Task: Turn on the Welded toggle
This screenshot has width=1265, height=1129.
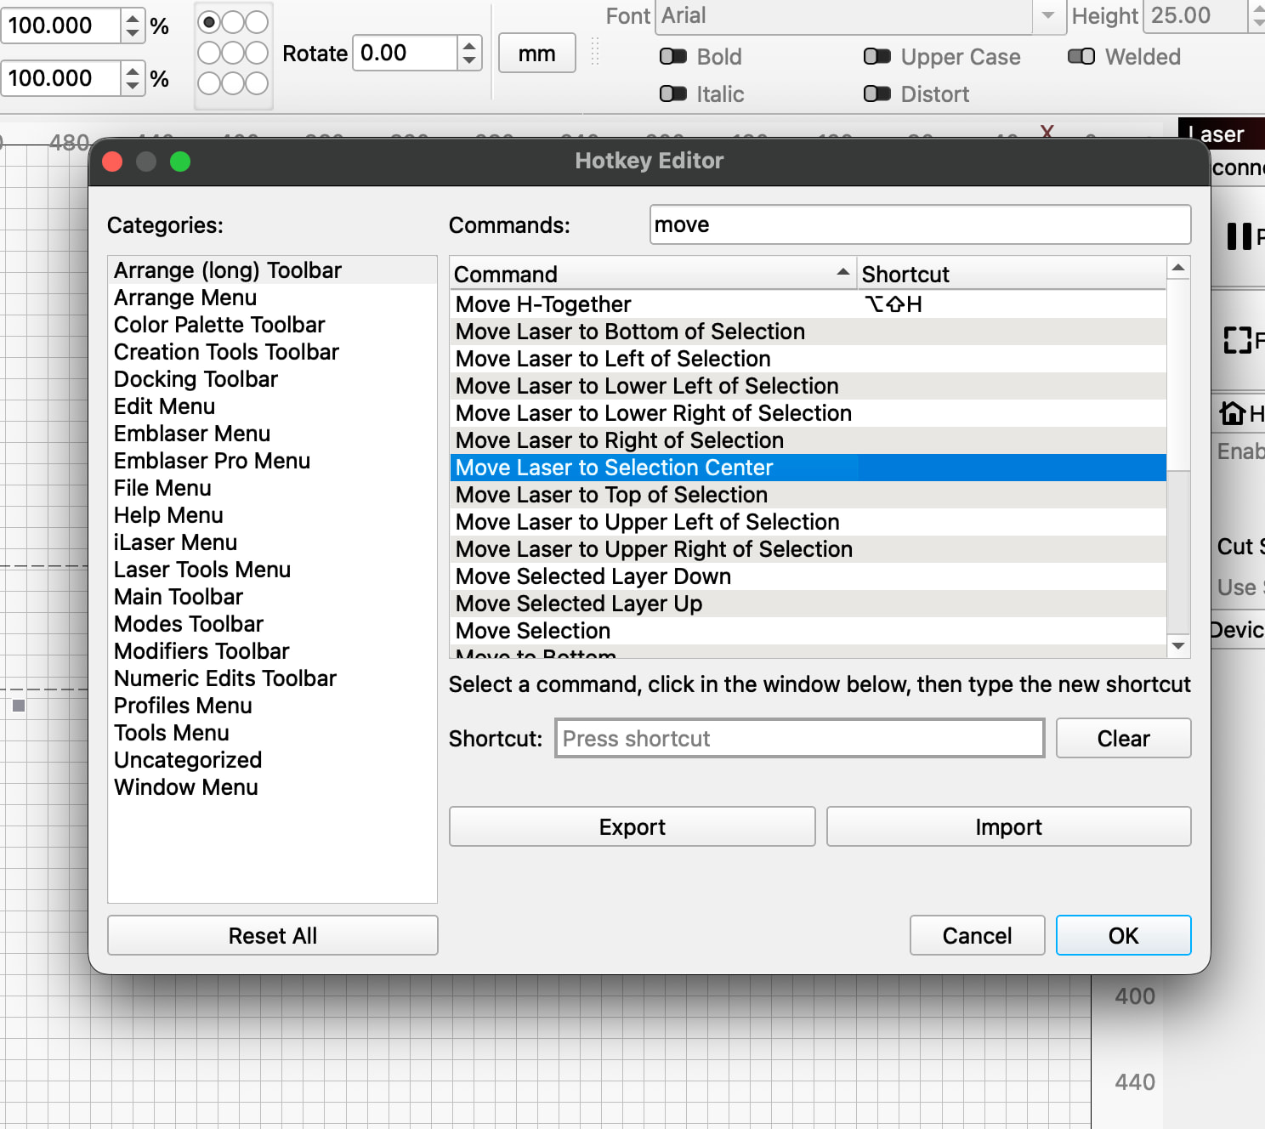Action: pos(1081,57)
